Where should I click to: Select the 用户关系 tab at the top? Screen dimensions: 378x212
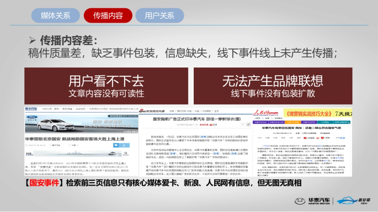[159, 15]
